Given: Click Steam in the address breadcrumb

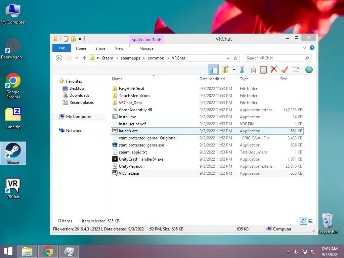Looking at the screenshot, I should 107,58.
